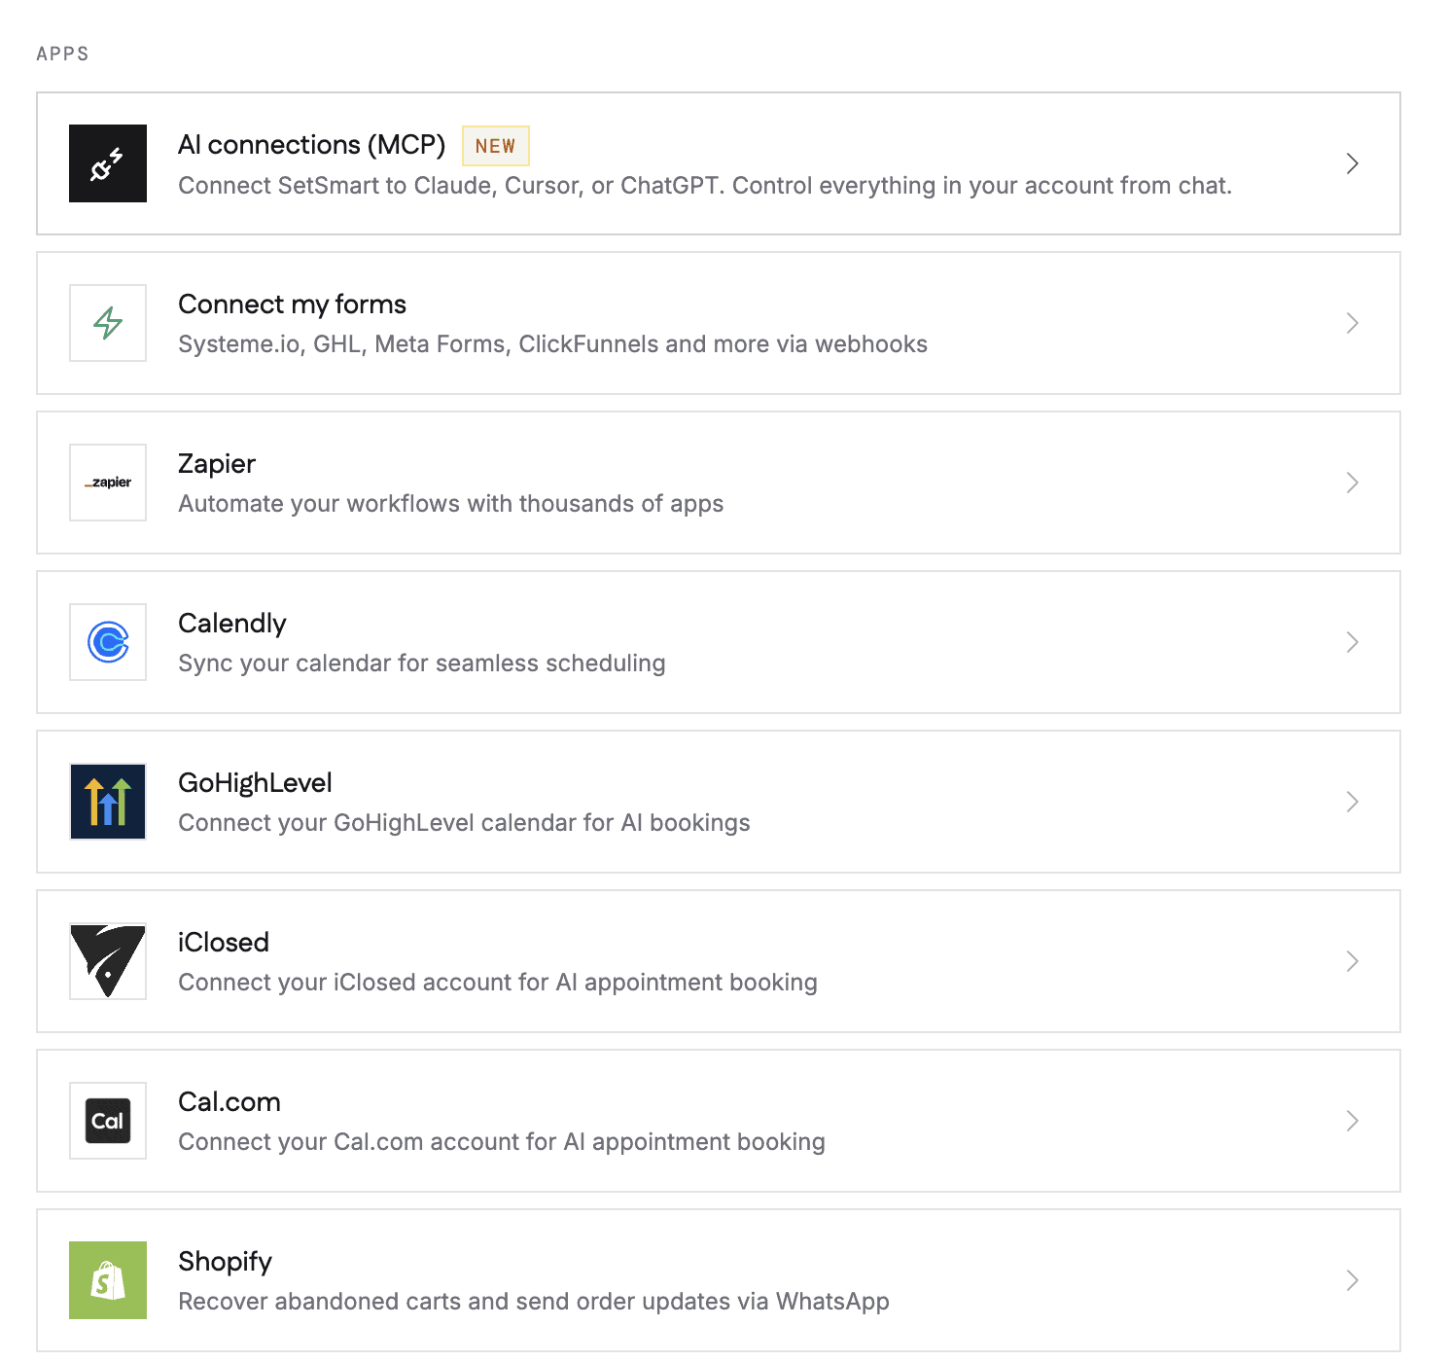Open GoHighLevel chevron arrow
This screenshot has width=1447, height=1362.
[x=1352, y=802]
